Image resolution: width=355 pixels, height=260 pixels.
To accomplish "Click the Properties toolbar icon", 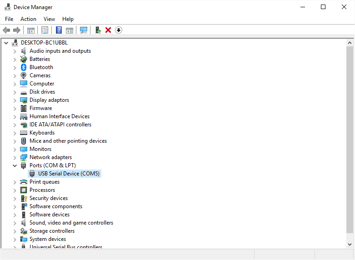I will coord(45,30).
